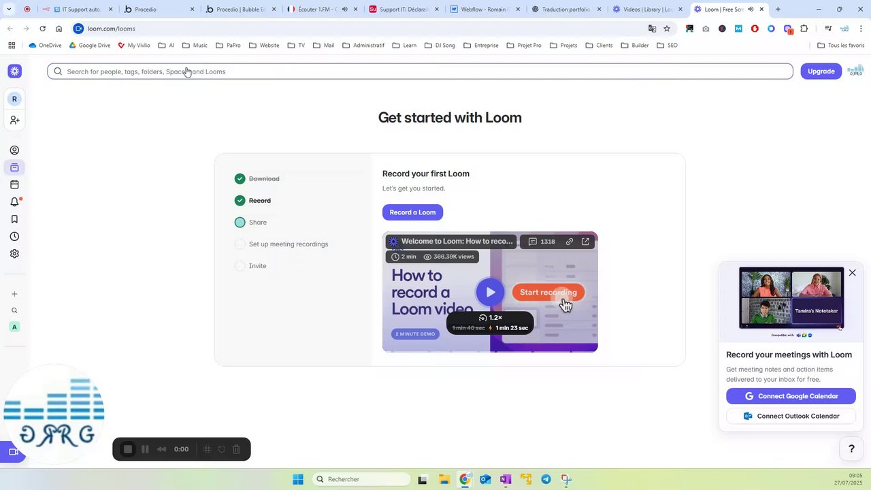This screenshot has width=871, height=490.
Task: Bookmark this page with the star icon
Action: point(667,29)
